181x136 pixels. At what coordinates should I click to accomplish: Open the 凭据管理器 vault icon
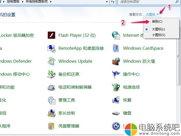pos(51,126)
